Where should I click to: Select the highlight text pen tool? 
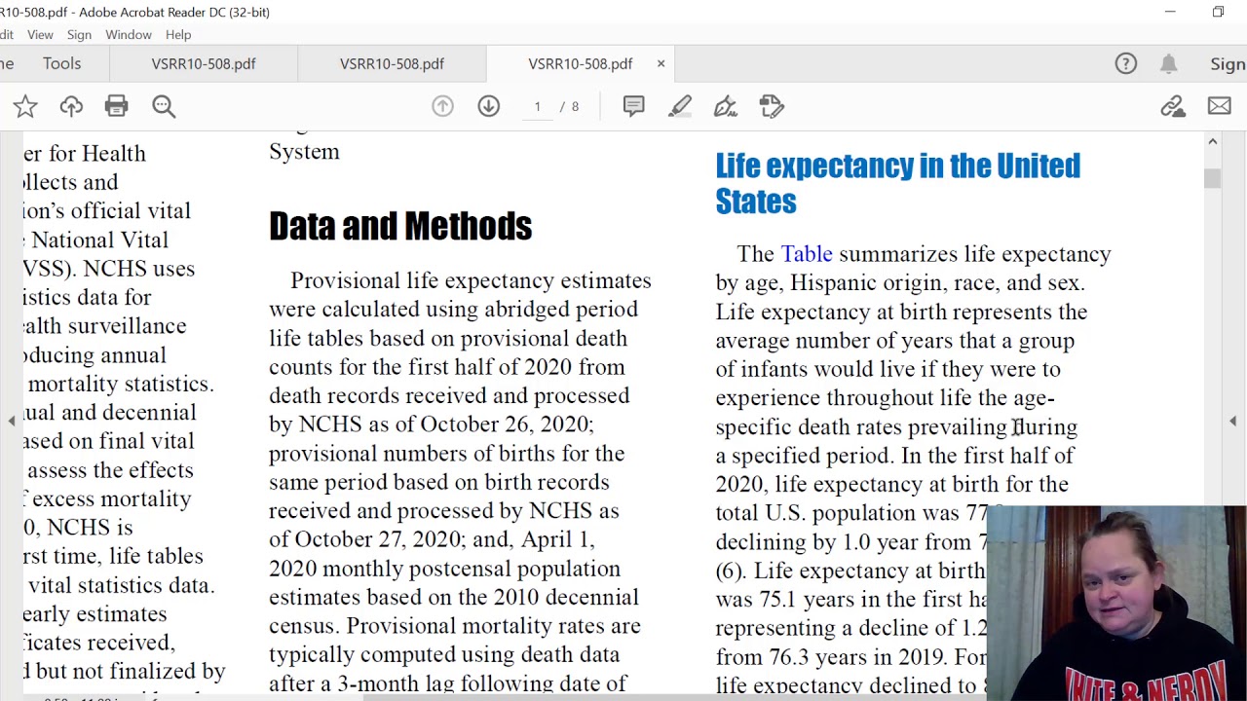[x=680, y=106]
